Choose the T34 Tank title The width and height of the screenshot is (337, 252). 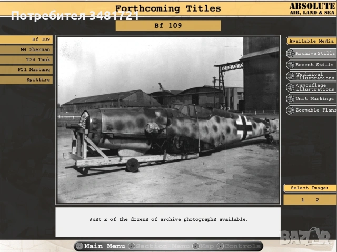(26, 59)
